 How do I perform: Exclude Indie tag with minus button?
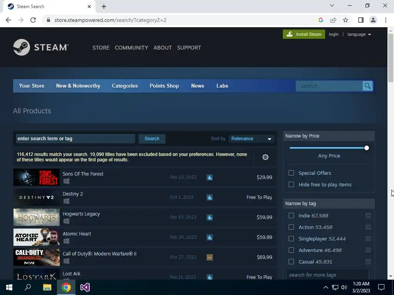pyautogui.click(x=368, y=216)
